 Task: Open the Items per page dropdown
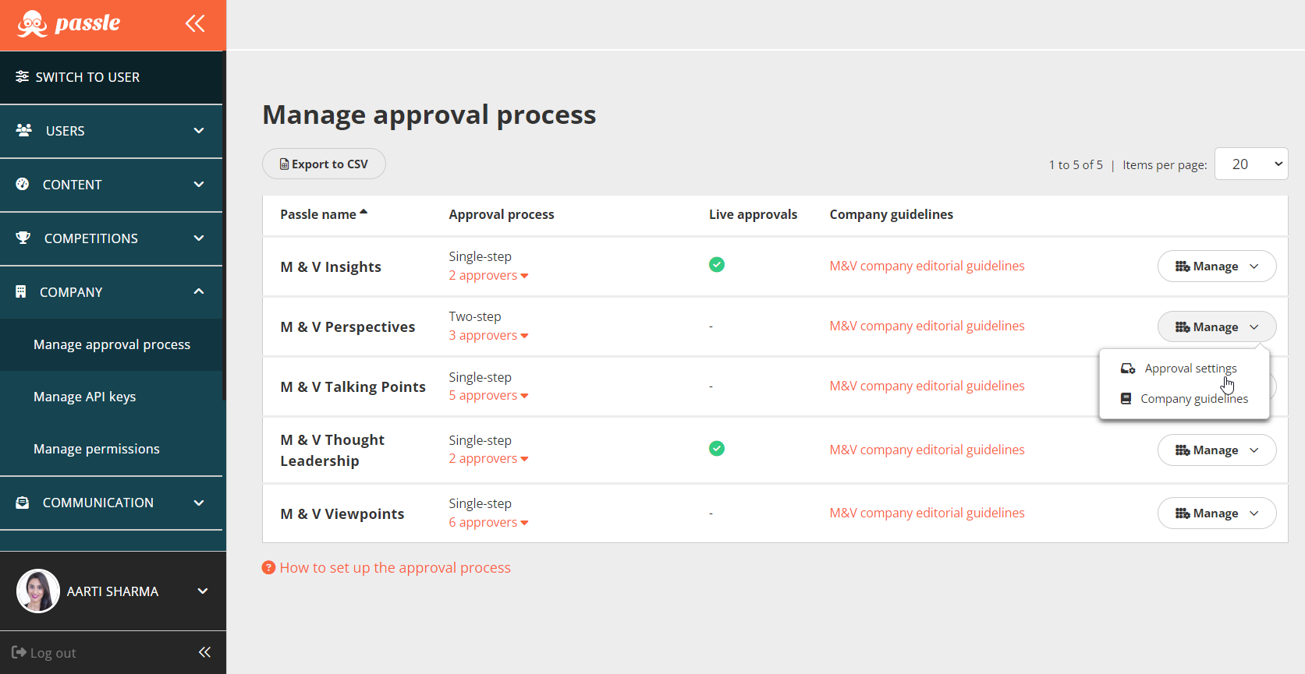(1251, 164)
